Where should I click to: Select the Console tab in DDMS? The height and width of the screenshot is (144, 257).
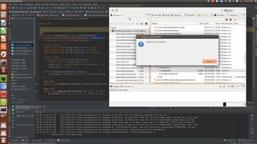pyautogui.click(x=126, y=86)
